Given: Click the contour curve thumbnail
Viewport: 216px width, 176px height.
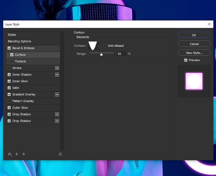Looking at the screenshot, I should (x=92, y=46).
